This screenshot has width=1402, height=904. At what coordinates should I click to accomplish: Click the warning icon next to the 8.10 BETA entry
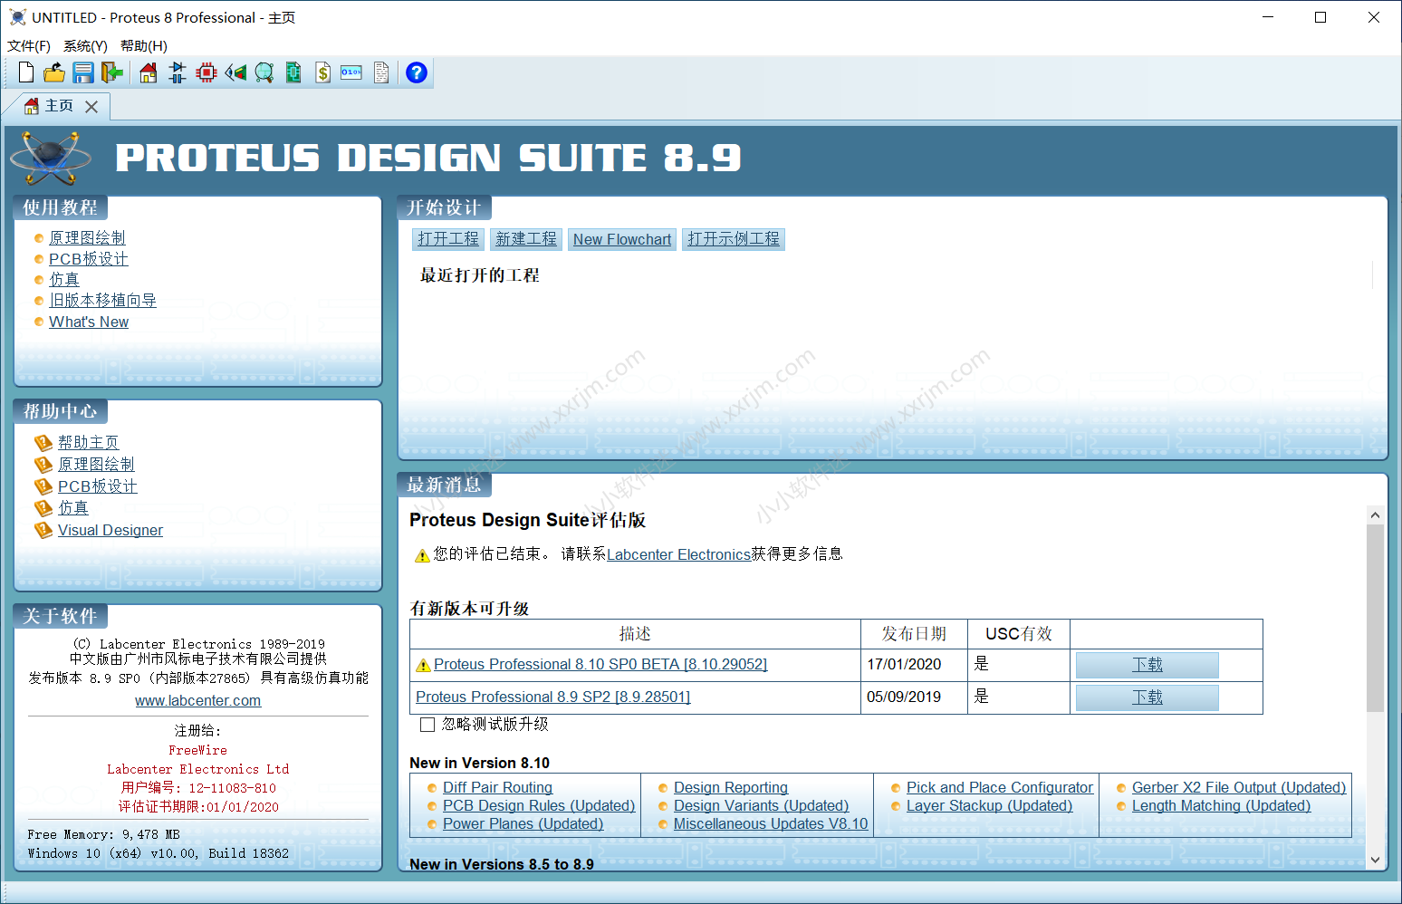423,666
